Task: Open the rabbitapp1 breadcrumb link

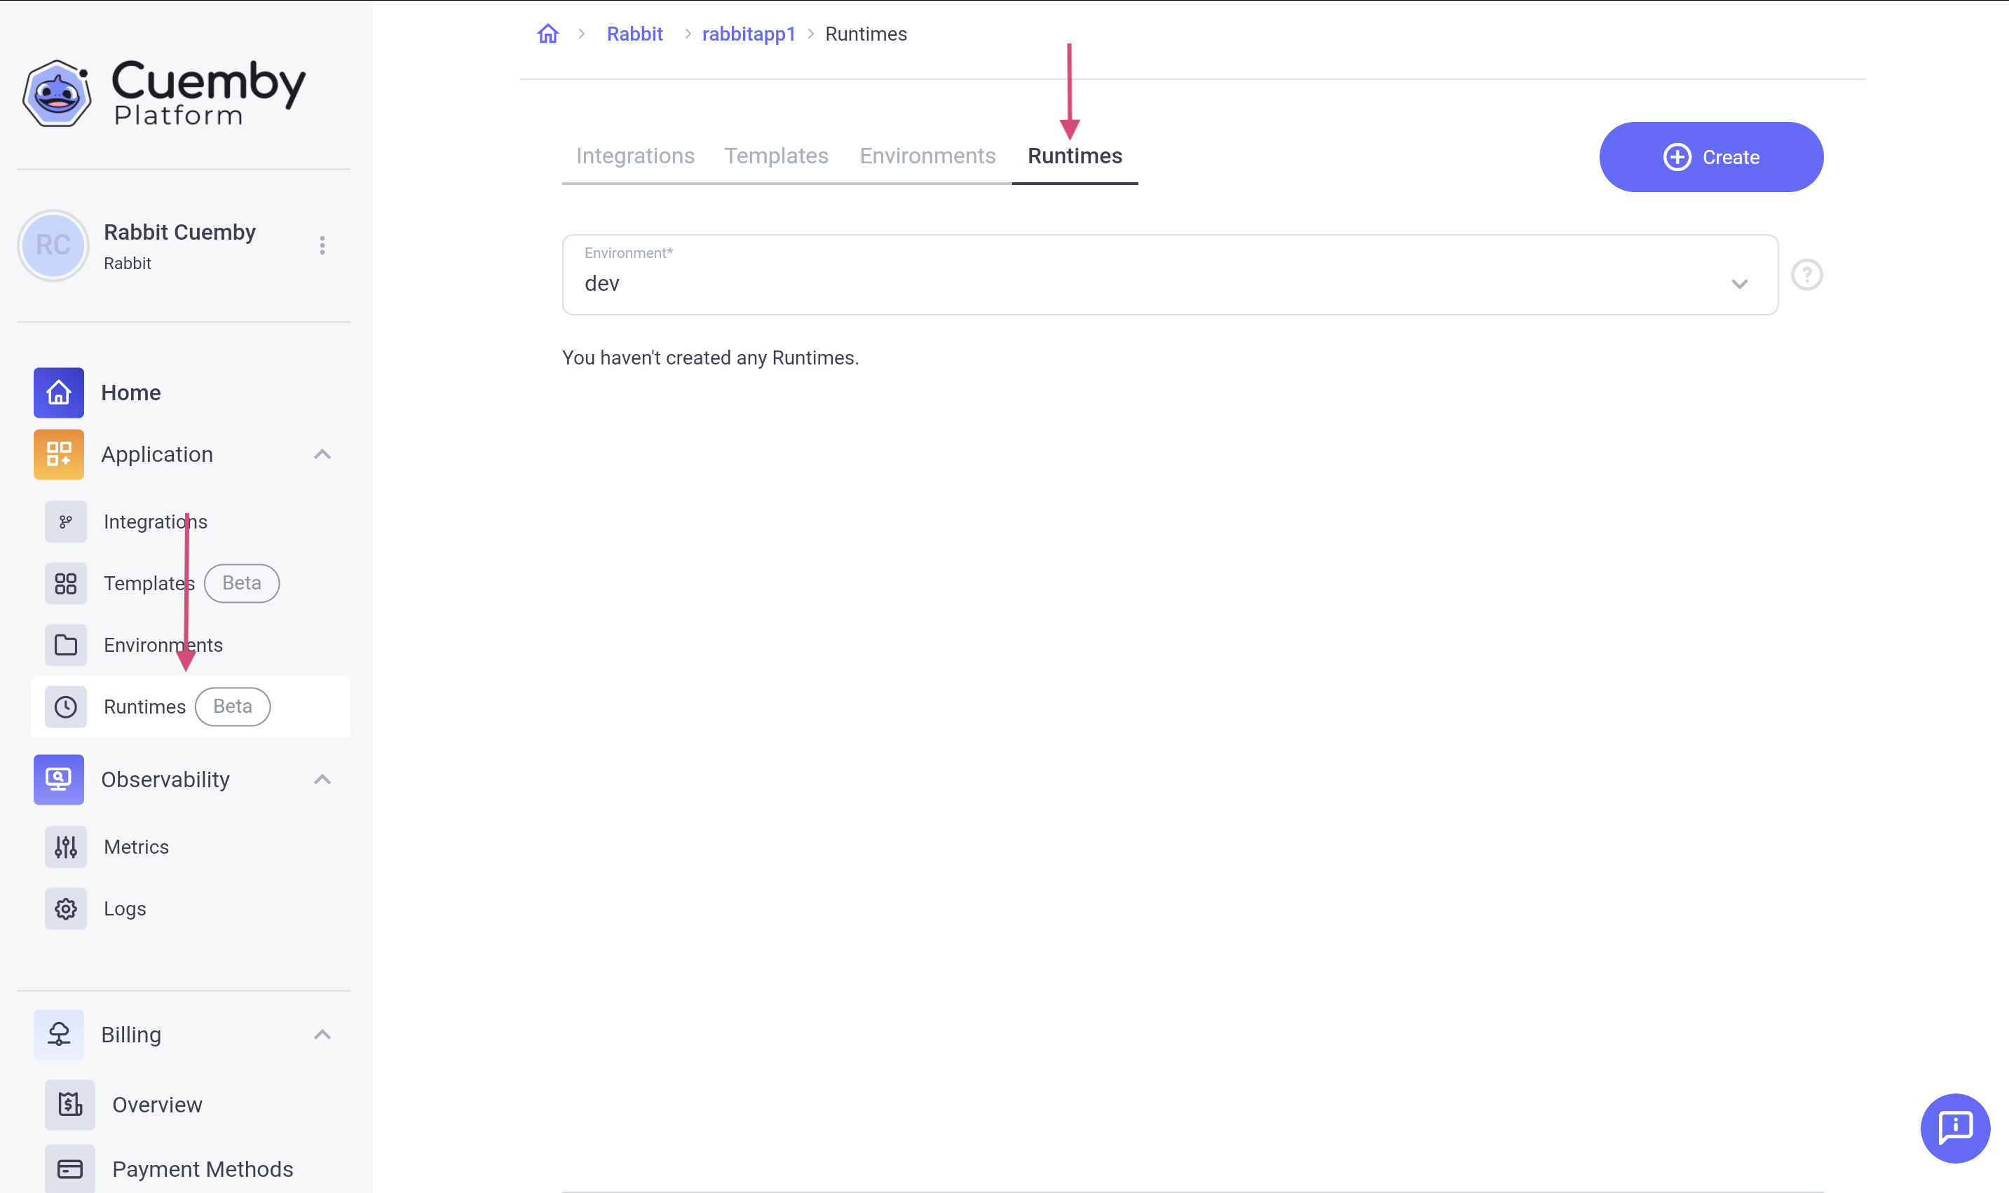Action: point(749,34)
